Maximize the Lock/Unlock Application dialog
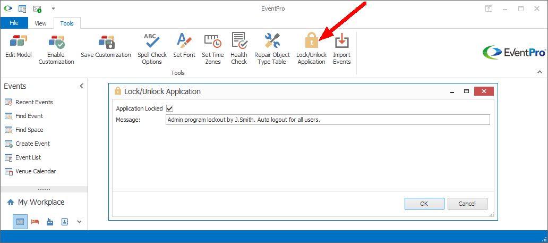The width and height of the screenshot is (548, 243). (466, 91)
